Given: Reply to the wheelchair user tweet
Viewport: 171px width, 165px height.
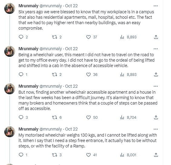Looking at the screenshot, I should [x=23, y=75].
